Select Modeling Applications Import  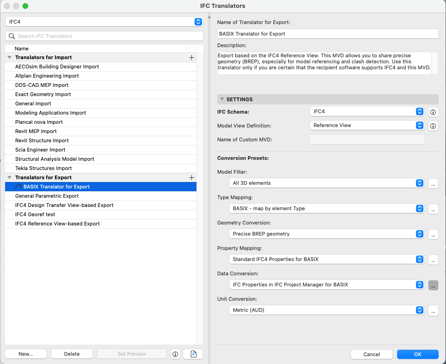pos(101,113)
